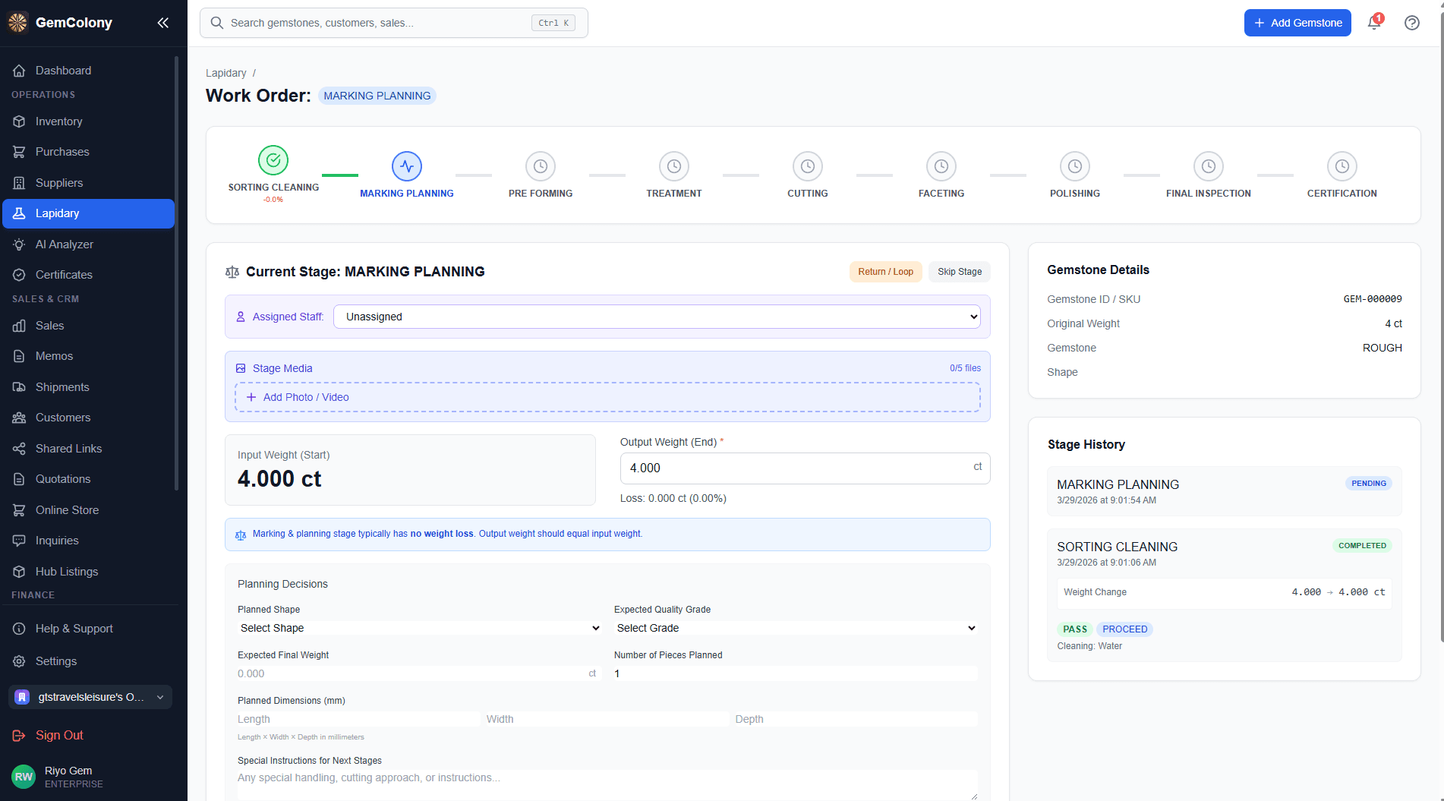Click the Add Gemstone button
The image size is (1444, 801).
tap(1297, 23)
